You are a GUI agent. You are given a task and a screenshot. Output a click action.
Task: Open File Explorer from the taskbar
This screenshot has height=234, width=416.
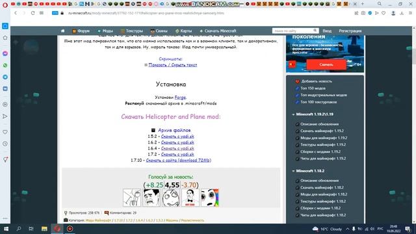[x=44, y=229]
